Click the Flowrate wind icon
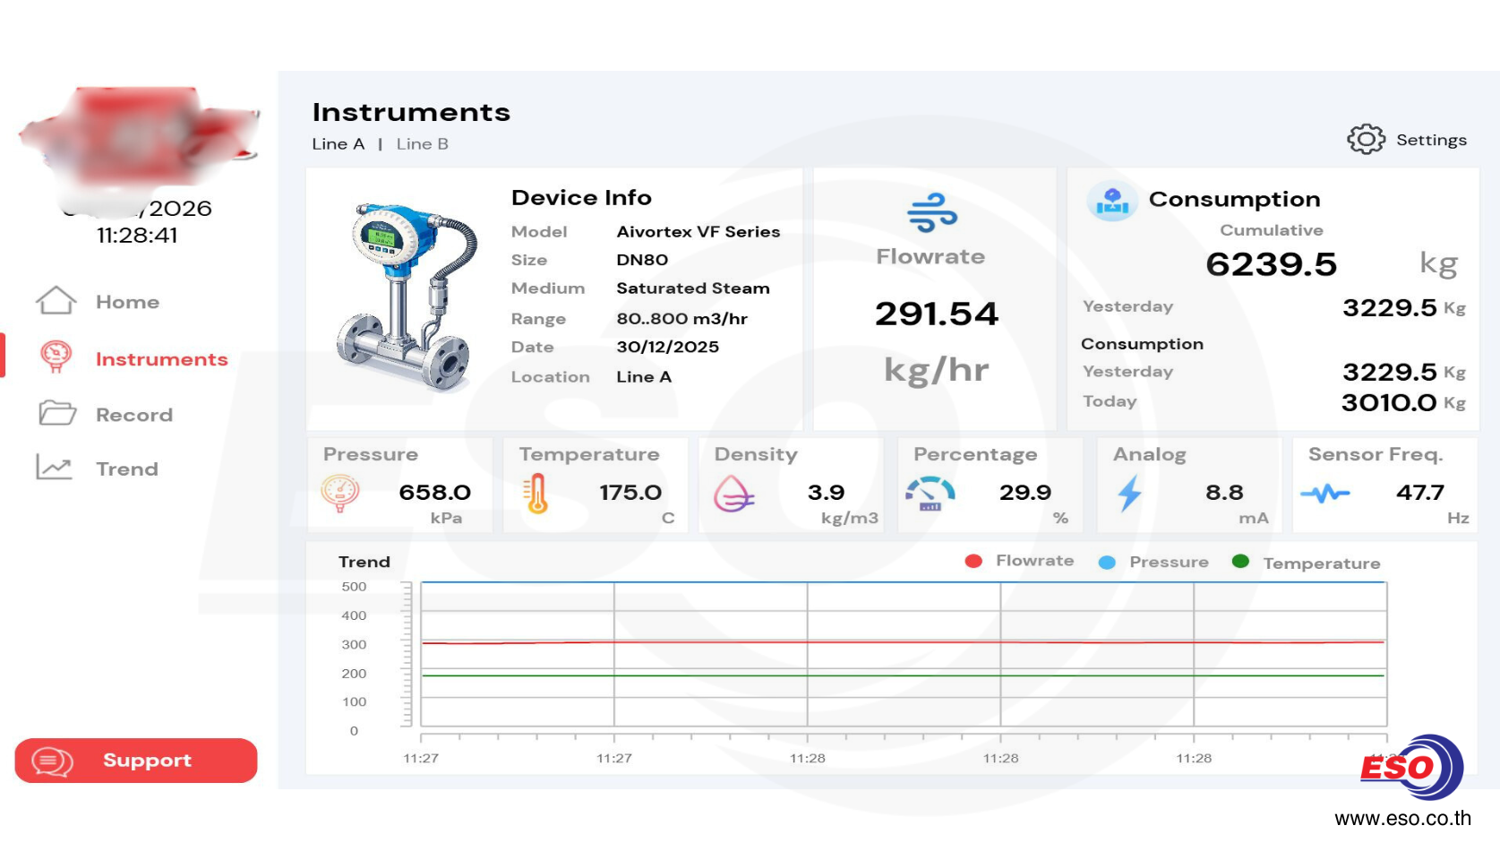 [x=931, y=213]
